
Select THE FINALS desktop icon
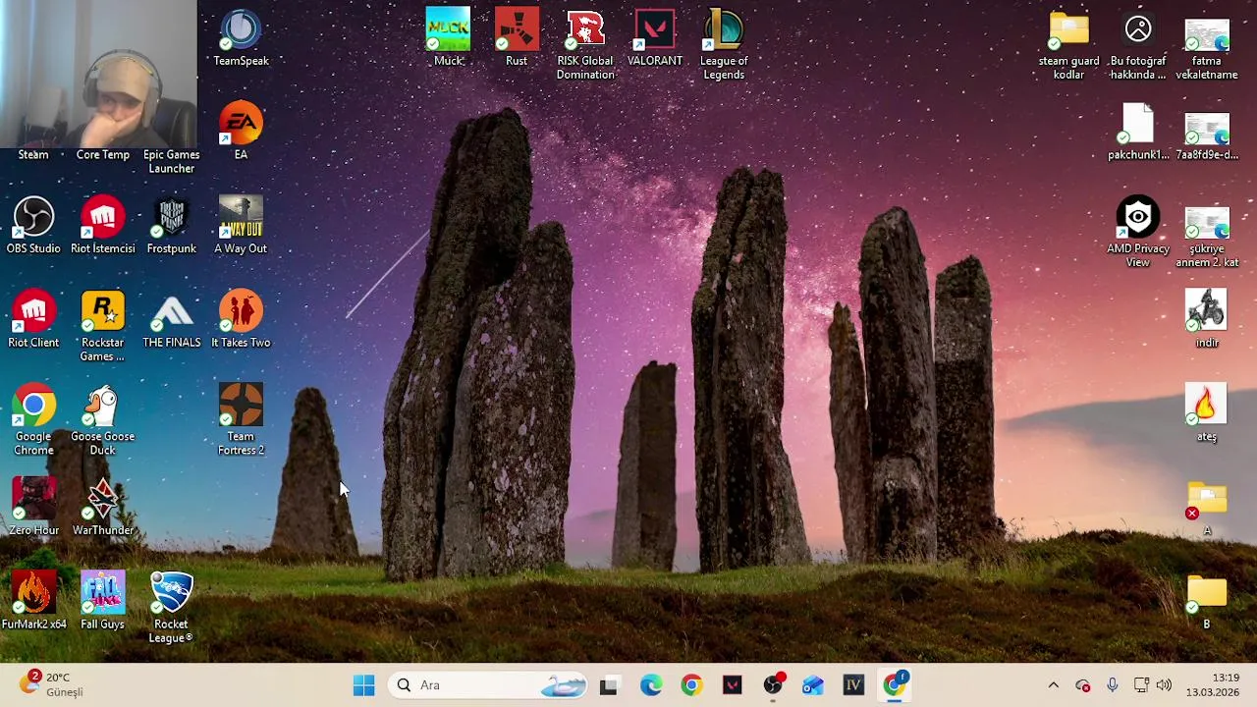pyautogui.click(x=172, y=320)
